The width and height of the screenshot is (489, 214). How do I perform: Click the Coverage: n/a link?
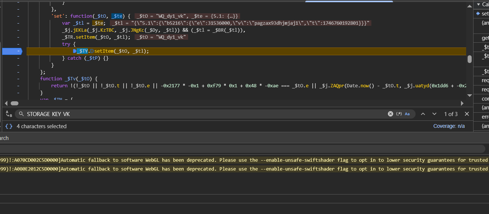tap(449, 126)
